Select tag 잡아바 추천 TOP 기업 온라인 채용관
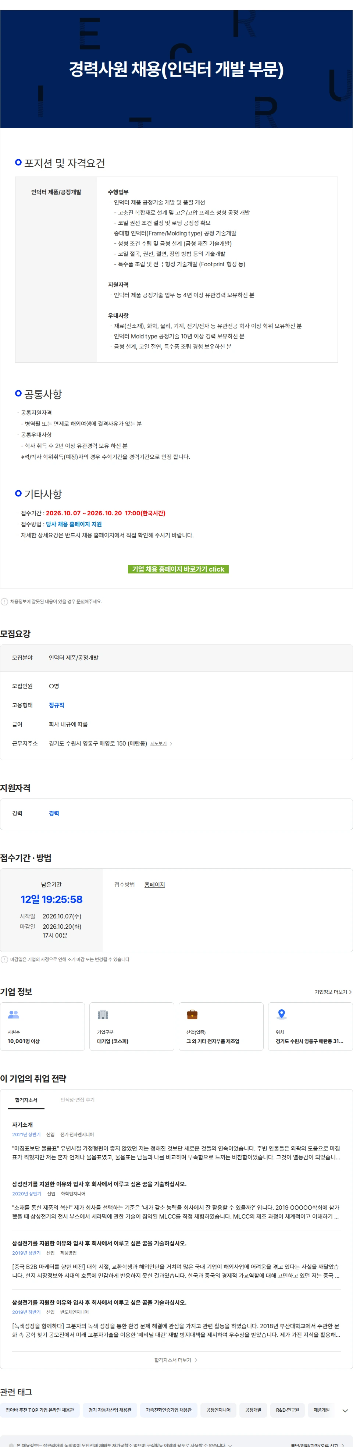The width and height of the screenshot is (353, 1447). (x=40, y=1411)
